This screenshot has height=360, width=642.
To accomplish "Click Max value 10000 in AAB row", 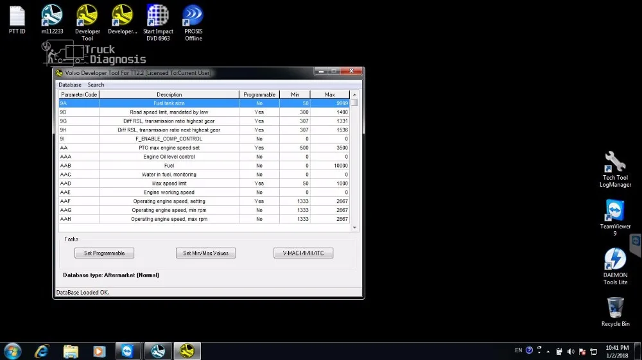I will pos(330,166).
